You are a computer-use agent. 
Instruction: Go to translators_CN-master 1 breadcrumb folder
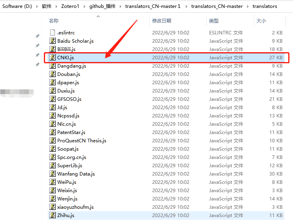pos(153,6)
